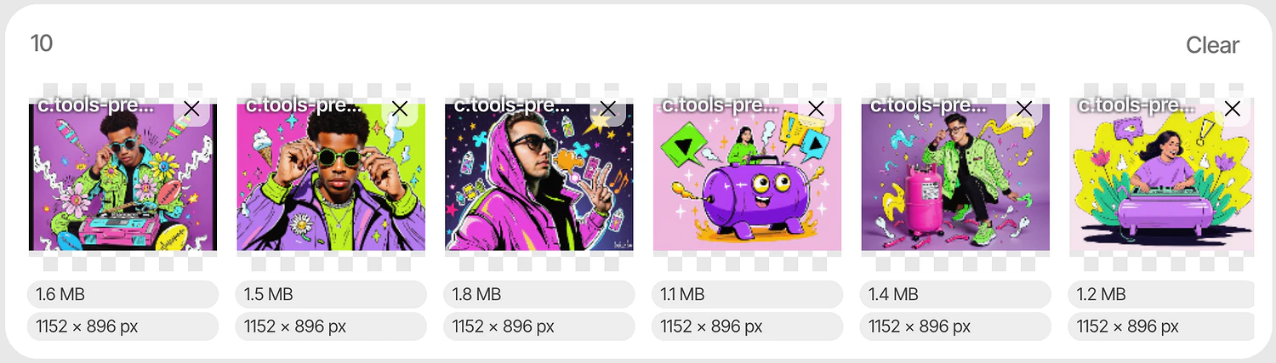Click the 1.4 MB file size badge
This screenshot has width=1276, height=363.
(955, 294)
